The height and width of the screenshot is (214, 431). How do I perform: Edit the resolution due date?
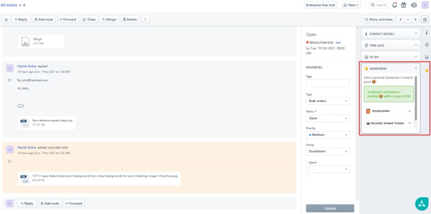338,43
